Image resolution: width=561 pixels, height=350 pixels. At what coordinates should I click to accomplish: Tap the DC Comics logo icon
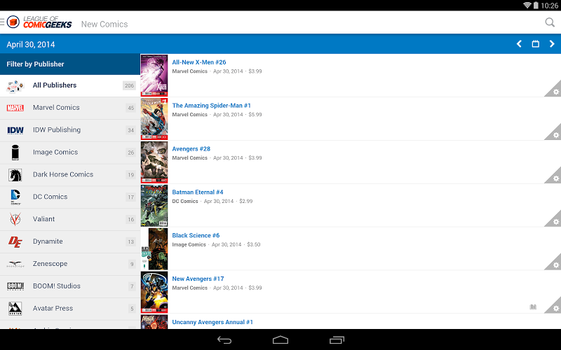(x=15, y=197)
